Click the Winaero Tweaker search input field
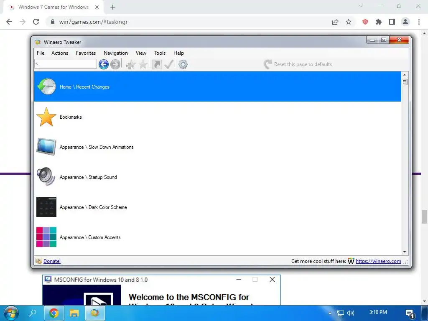This screenshot has width=428, height=321. tap(66, 64)
